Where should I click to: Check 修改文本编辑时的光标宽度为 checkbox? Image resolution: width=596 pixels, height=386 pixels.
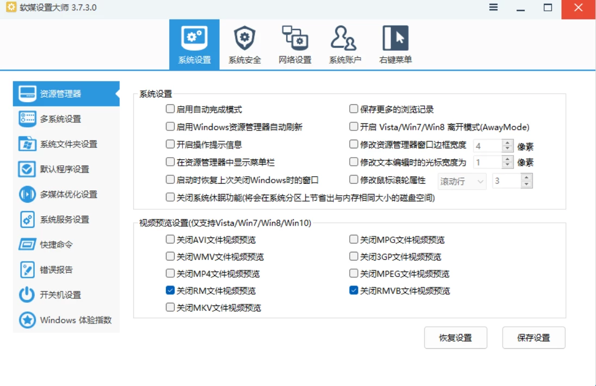[x=353, y=162]
